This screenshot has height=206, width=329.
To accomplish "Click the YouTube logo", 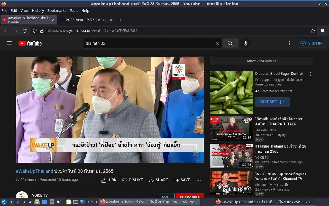I will [x=30, y=43].
